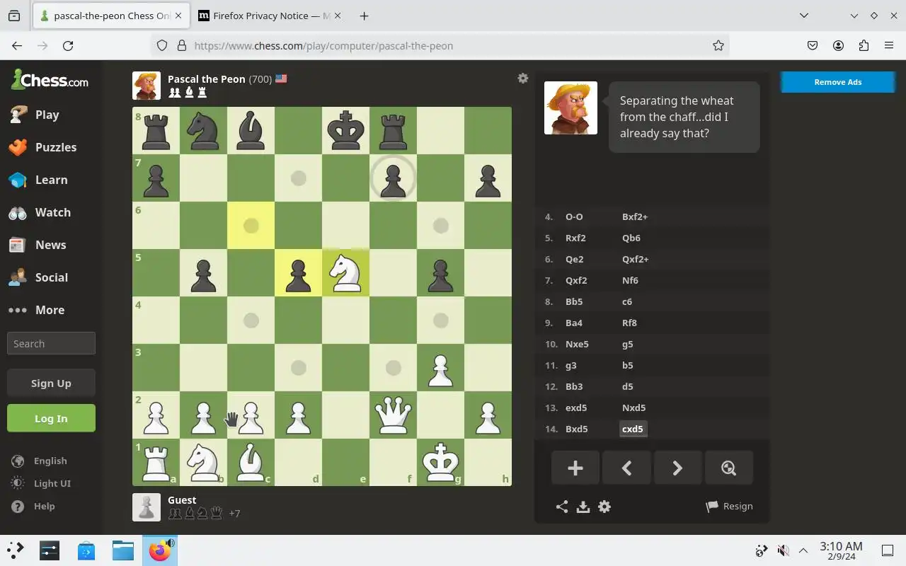The width and height of the screenshot is (906, 566).
Task: Select move 14 cxd5 in move list
Action: [633, 429]
